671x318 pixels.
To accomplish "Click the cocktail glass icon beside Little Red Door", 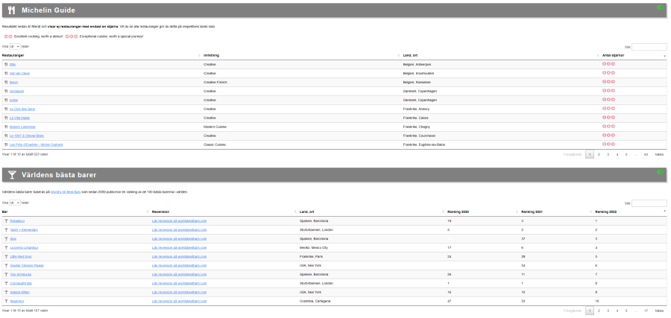I will point(5,256).
